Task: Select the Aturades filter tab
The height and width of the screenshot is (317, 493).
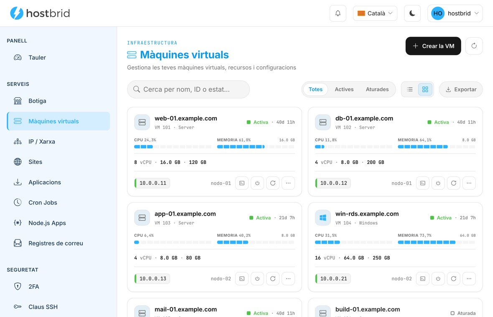Action: [x=377, y=89]
